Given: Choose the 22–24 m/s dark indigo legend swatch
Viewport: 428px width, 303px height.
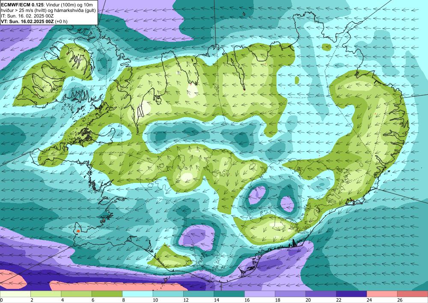Looking at the screenshot, I should tap(351, 294).
